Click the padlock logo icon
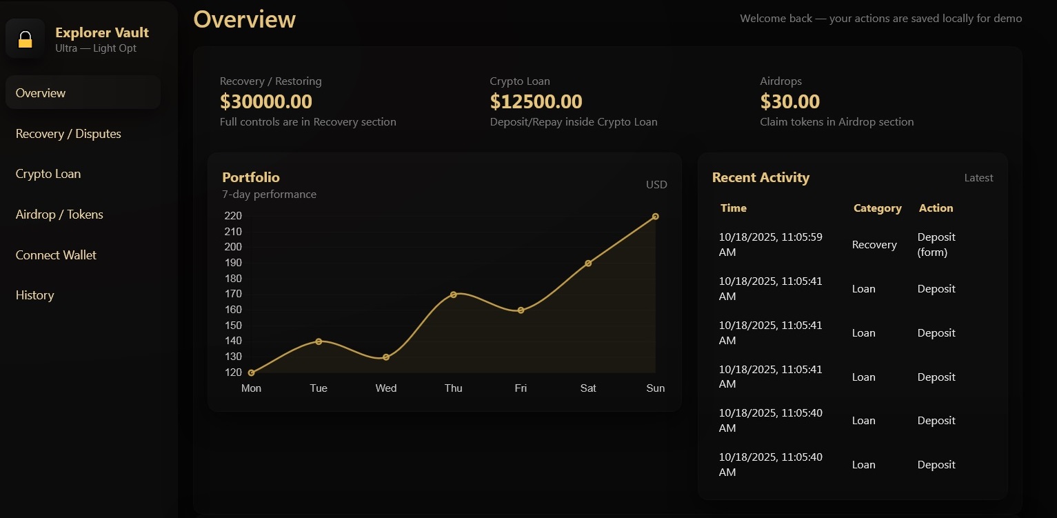Viewport: 1057px width, 518px height. coord(26,39)
